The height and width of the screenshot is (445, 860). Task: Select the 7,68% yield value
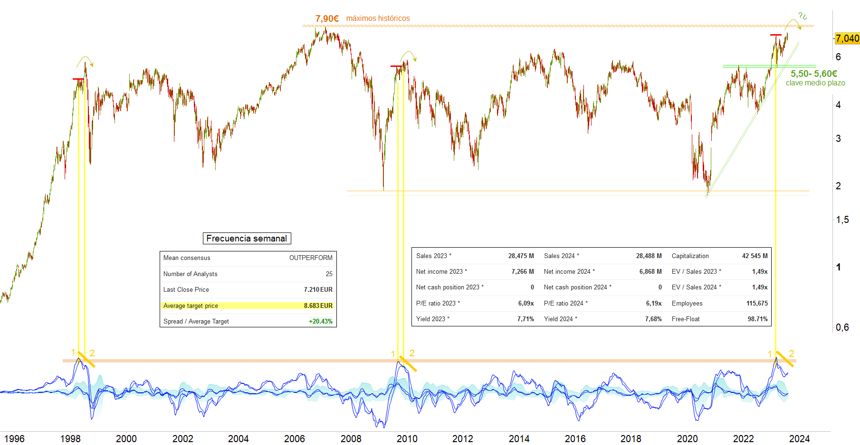point(653,319)
